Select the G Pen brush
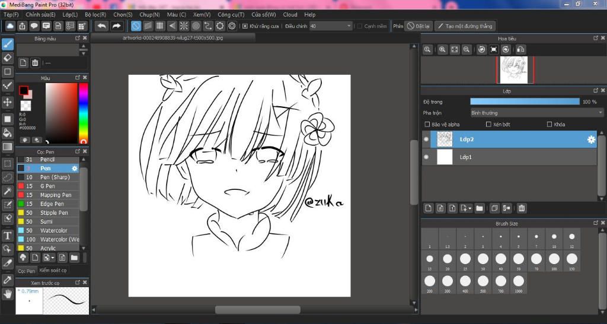 coord(49,186)
